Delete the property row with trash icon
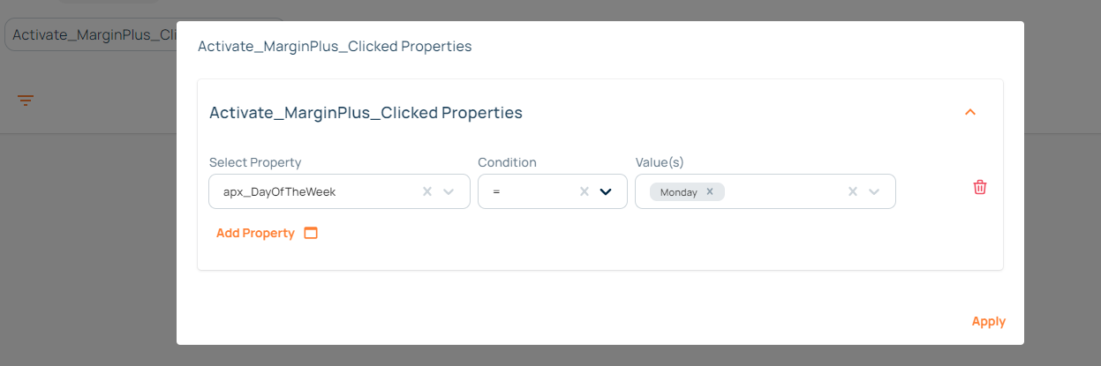 [x=979, y=187]
